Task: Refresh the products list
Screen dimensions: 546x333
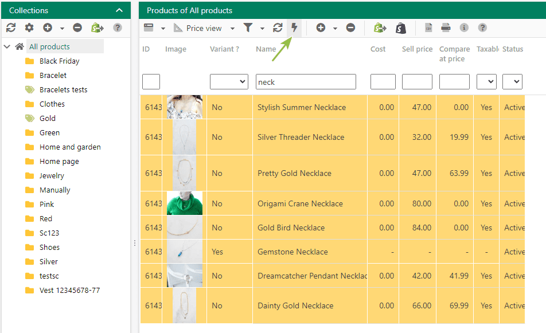Action: (x=278, y=28)
